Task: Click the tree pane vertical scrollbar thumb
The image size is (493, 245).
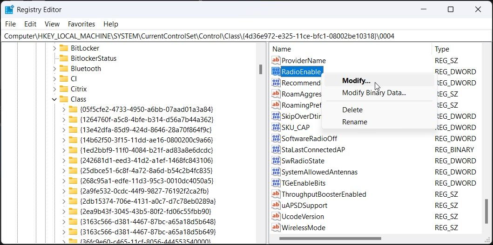Action: 261,69
